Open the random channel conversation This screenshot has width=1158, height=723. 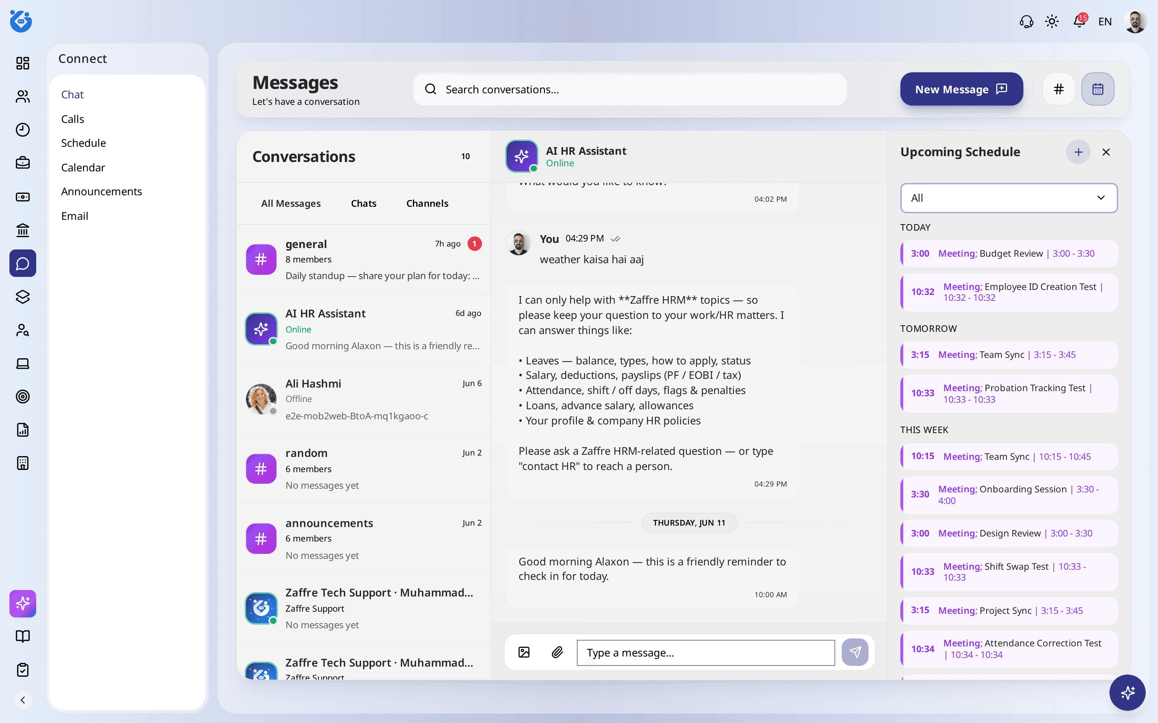(x=364, y=469)
